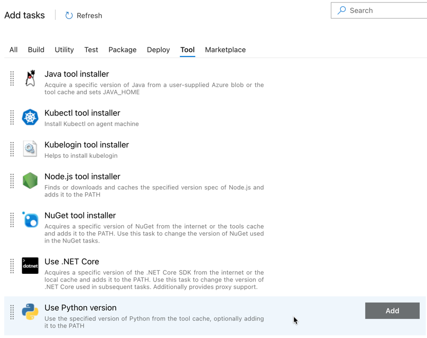Grab the drag handle beside Java tool installer

12,78
